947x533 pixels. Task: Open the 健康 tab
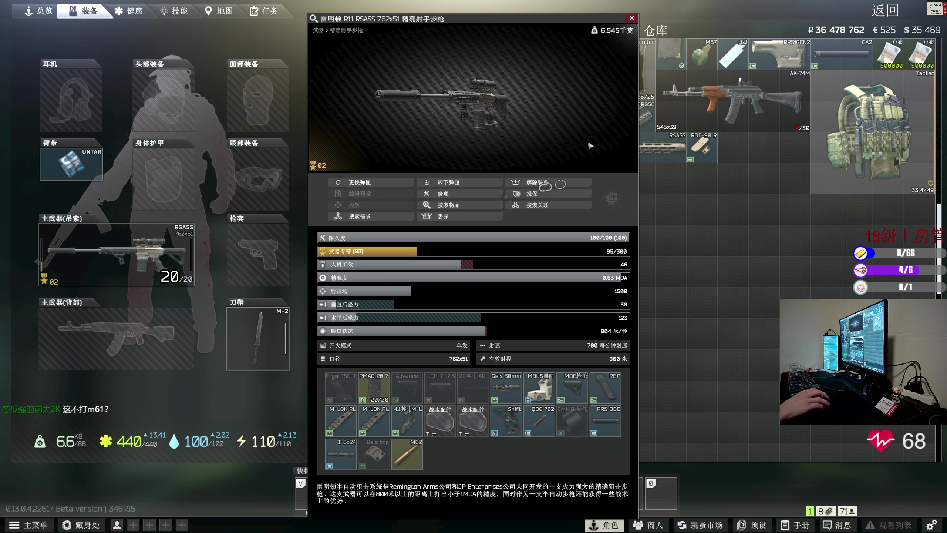point(128,11)
